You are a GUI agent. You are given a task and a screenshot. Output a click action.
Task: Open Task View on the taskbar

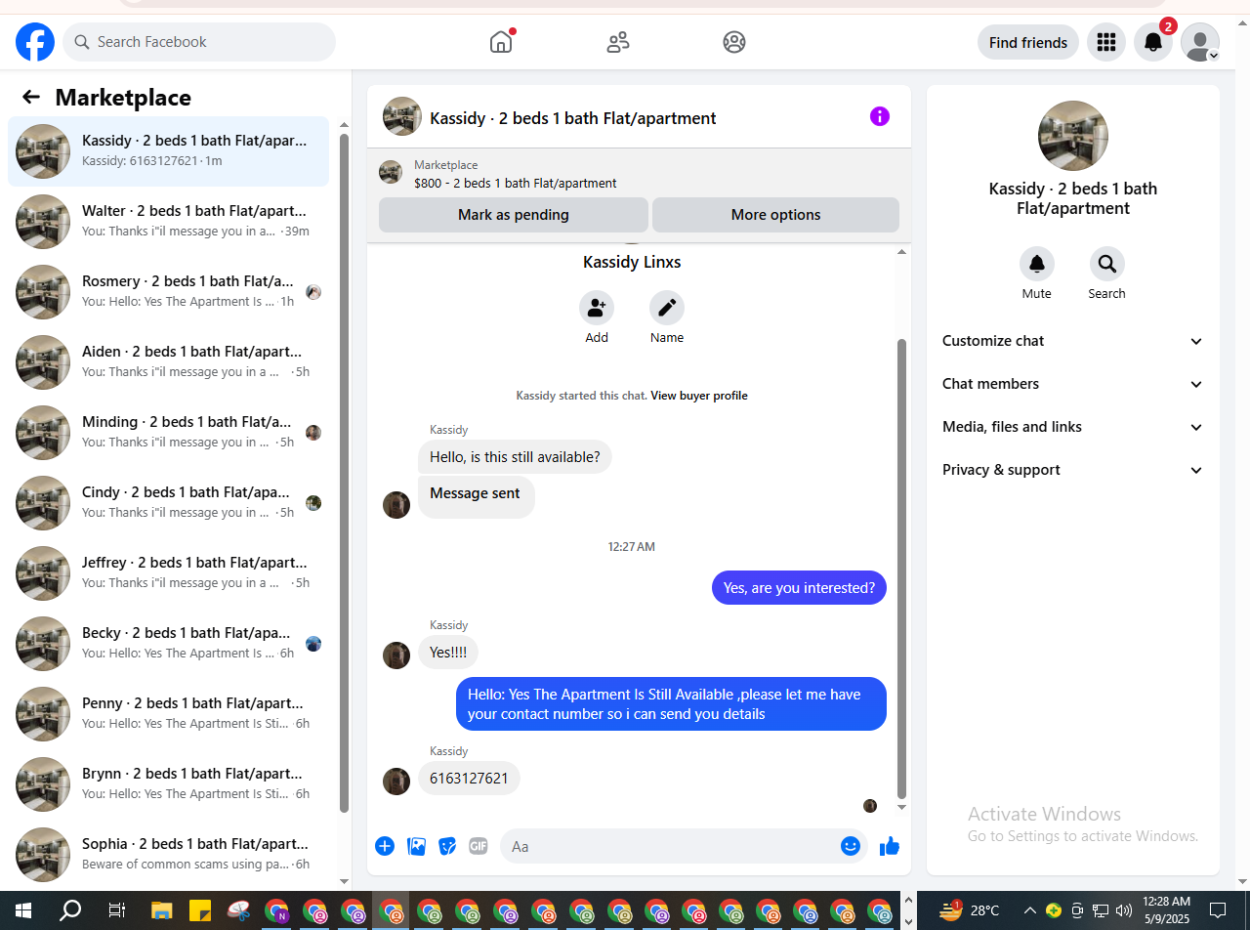[x=116, y=910]
